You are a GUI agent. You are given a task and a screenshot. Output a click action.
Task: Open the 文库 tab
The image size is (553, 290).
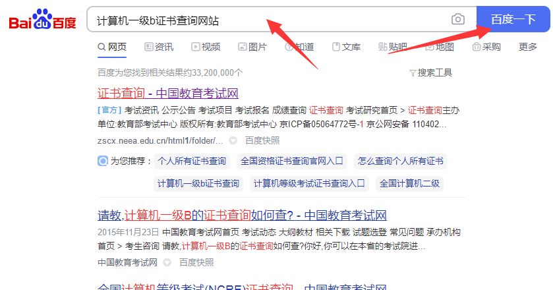click(x=346, y=47)
